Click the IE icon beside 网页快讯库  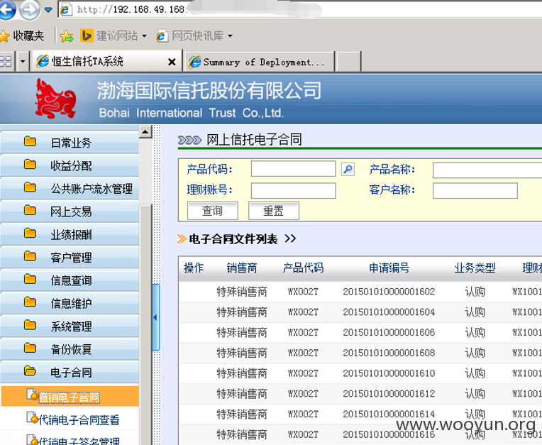pyautogui.click(x=162, y=36)
